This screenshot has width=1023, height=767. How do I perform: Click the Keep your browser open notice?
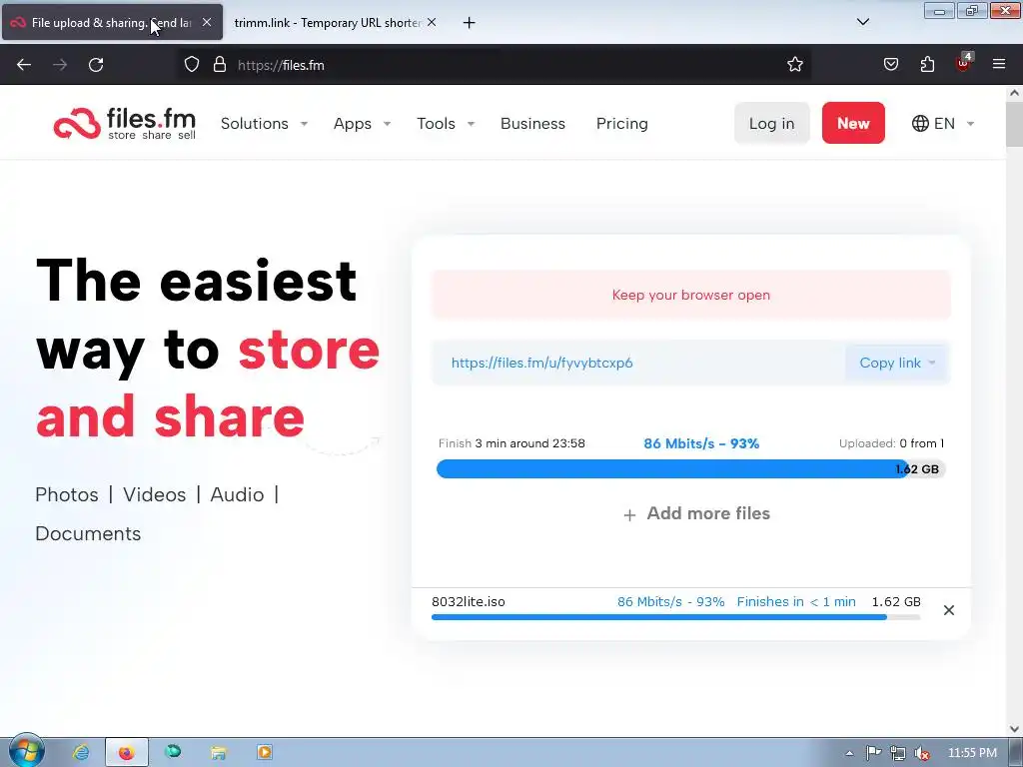click(691, 295)
